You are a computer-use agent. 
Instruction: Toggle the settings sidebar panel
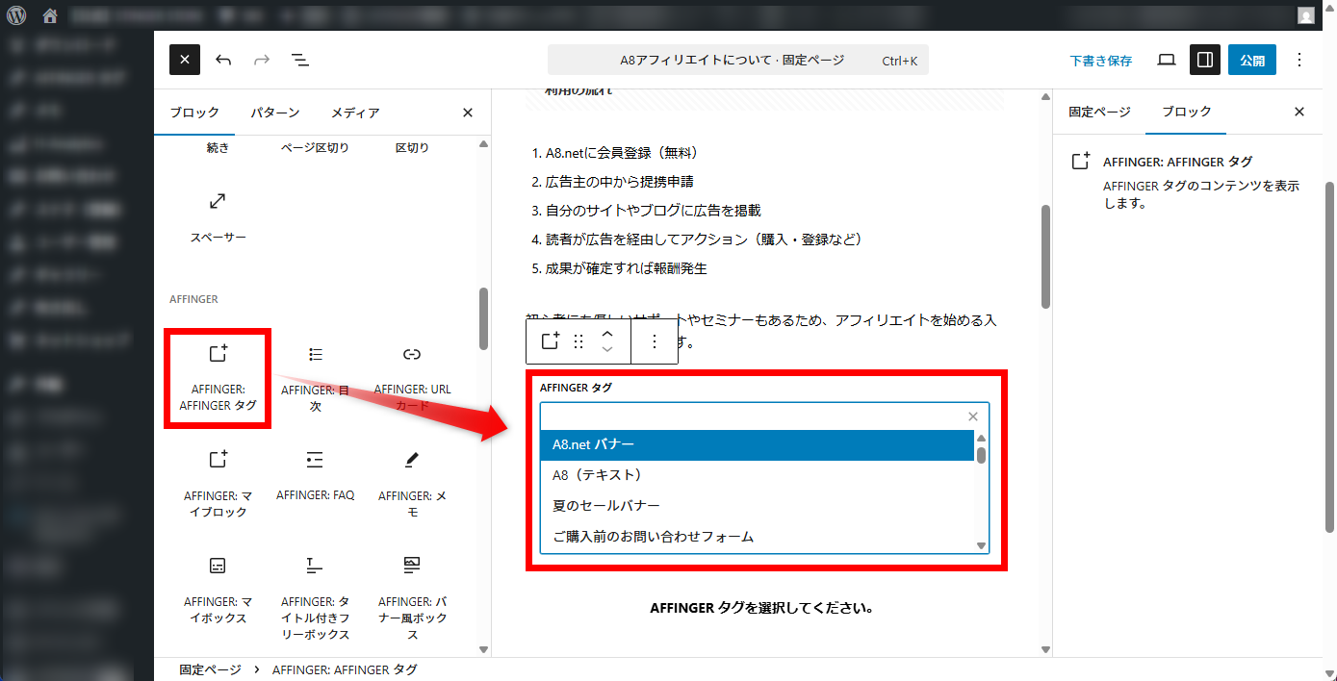coord(1204,60)
